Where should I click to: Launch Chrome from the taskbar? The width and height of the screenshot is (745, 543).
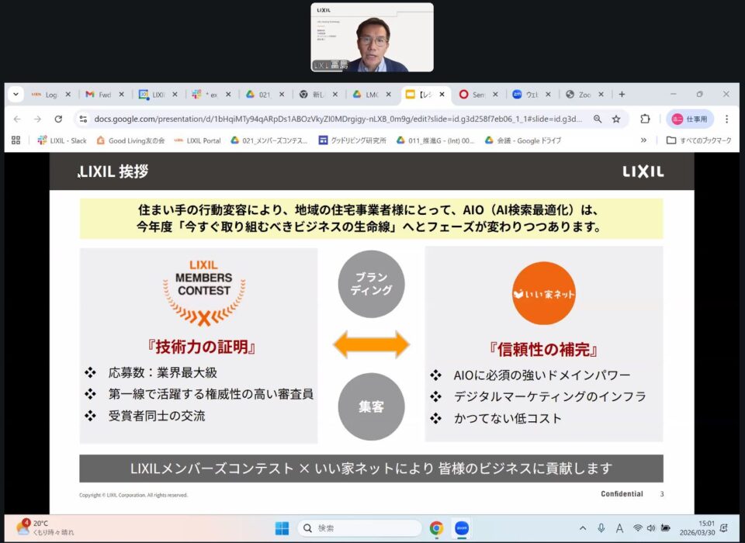pos(436,527)
